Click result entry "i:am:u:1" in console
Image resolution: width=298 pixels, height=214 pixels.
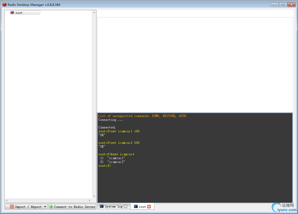(x=116, y=158)
